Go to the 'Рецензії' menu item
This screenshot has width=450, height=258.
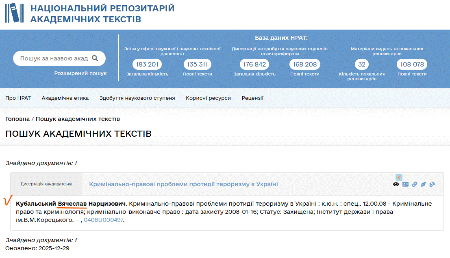[252, 98]
